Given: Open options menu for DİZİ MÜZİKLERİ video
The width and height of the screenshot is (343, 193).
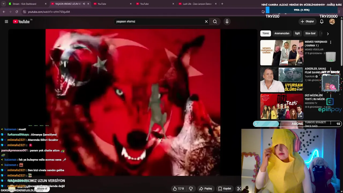Looking at the screenshot, I should 331,96.
